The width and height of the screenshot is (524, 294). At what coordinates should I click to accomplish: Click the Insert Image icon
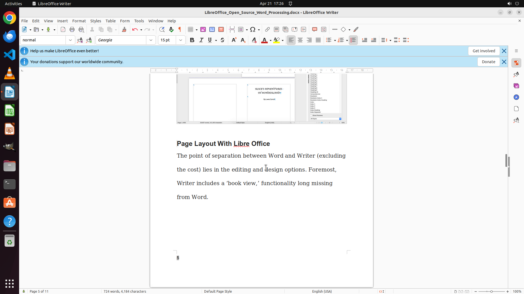[x=203, y=29]
